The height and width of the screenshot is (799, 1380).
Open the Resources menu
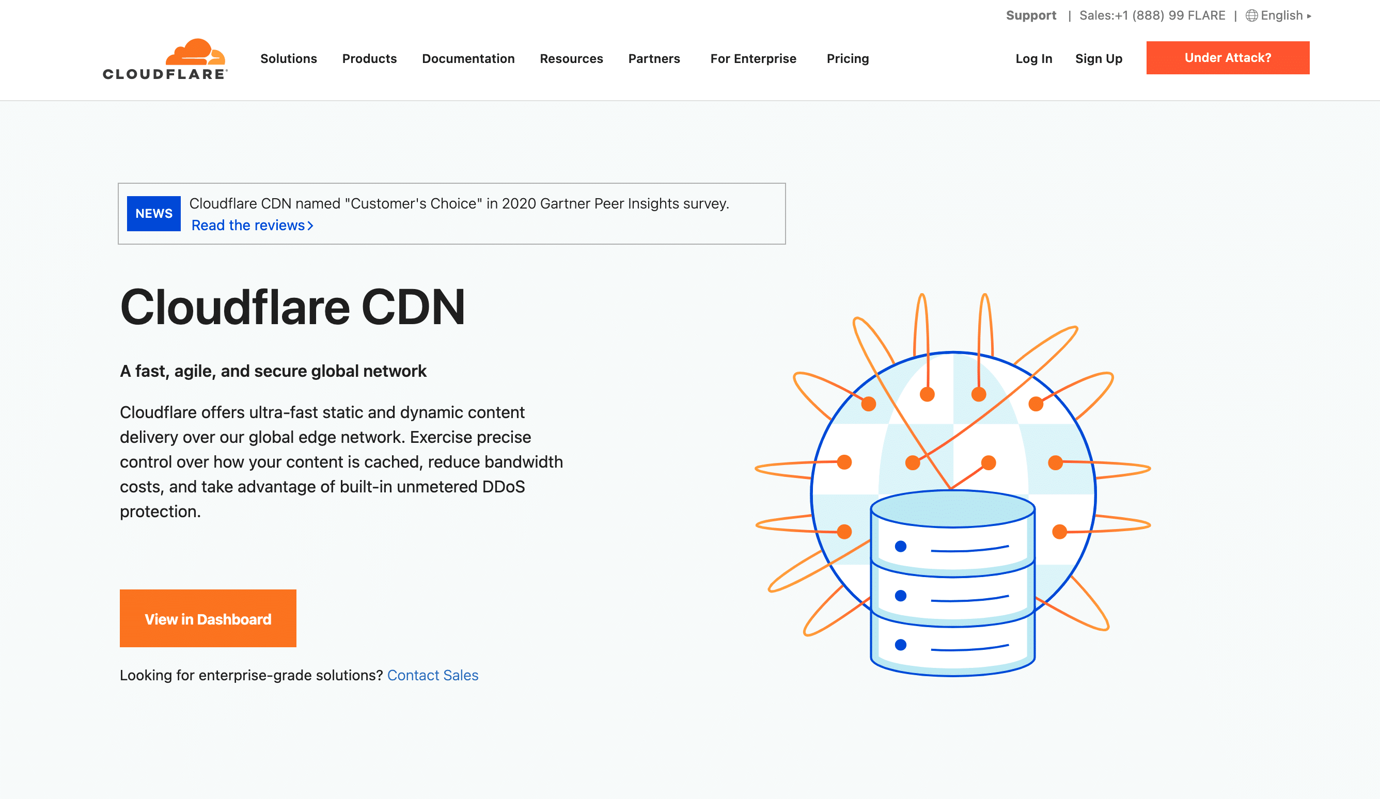pyautogui.click(x=571, y=58)
